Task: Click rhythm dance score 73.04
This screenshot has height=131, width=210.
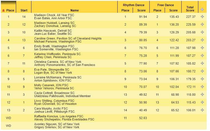Action: (x=143, y=79)
